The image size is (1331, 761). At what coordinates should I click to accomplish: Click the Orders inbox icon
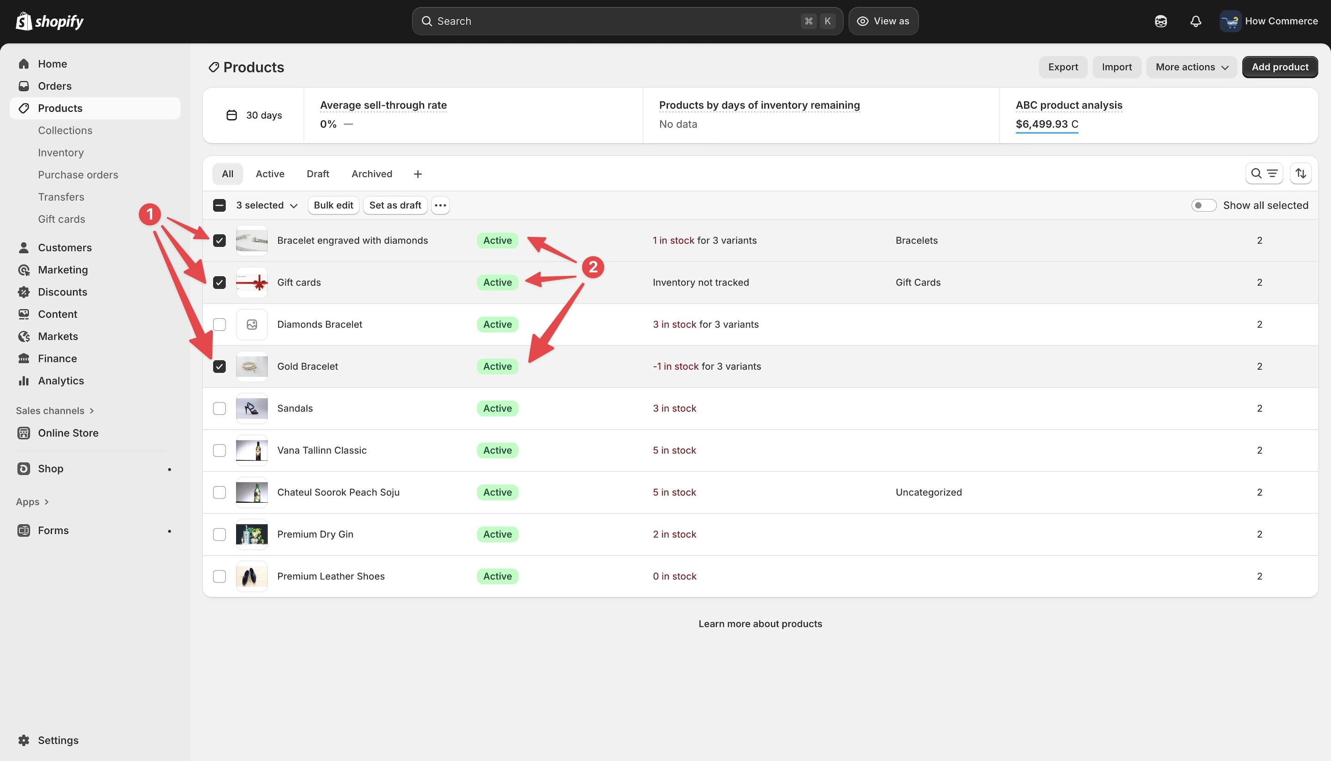click(24, 86)
